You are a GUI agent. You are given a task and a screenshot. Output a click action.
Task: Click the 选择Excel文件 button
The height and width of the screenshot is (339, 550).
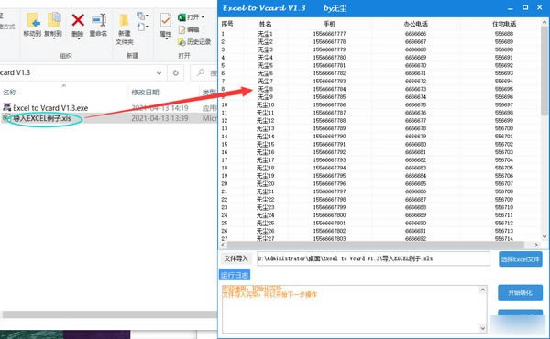[521, 259]
